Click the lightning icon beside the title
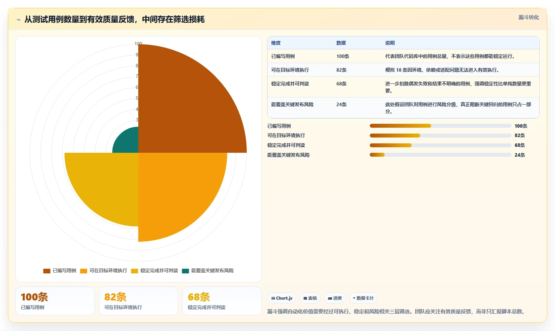 (x=18, y=20)
